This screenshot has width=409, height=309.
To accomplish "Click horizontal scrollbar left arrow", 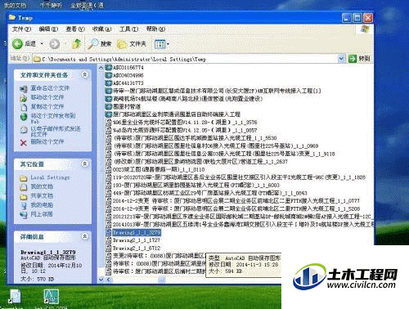I will click(x=109, y=280).
